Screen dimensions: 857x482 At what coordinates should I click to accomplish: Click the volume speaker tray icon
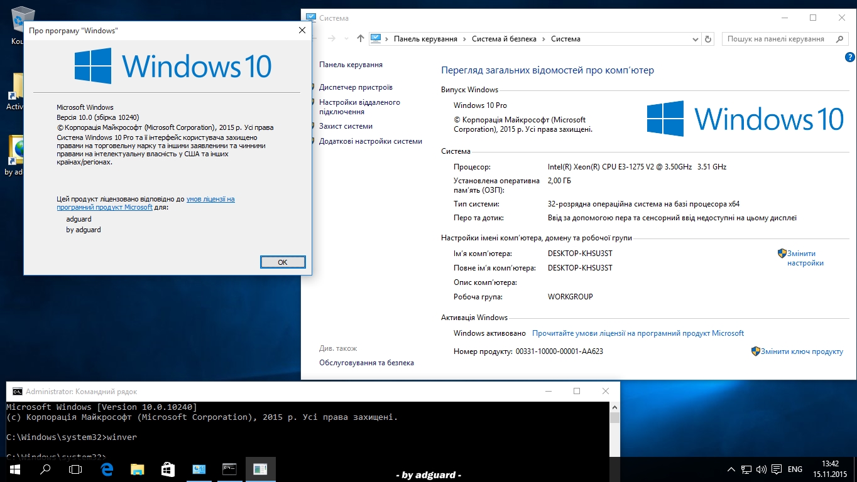click(x=761, y=469)
